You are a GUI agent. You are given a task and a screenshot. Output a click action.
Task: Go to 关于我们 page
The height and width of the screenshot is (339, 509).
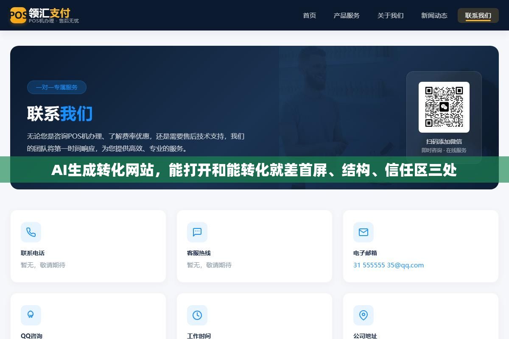[x=391, y=15]
